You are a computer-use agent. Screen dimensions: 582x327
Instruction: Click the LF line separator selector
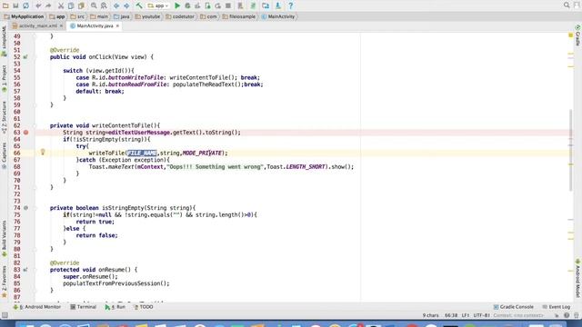pyautogui.click(x=466, y=315)
